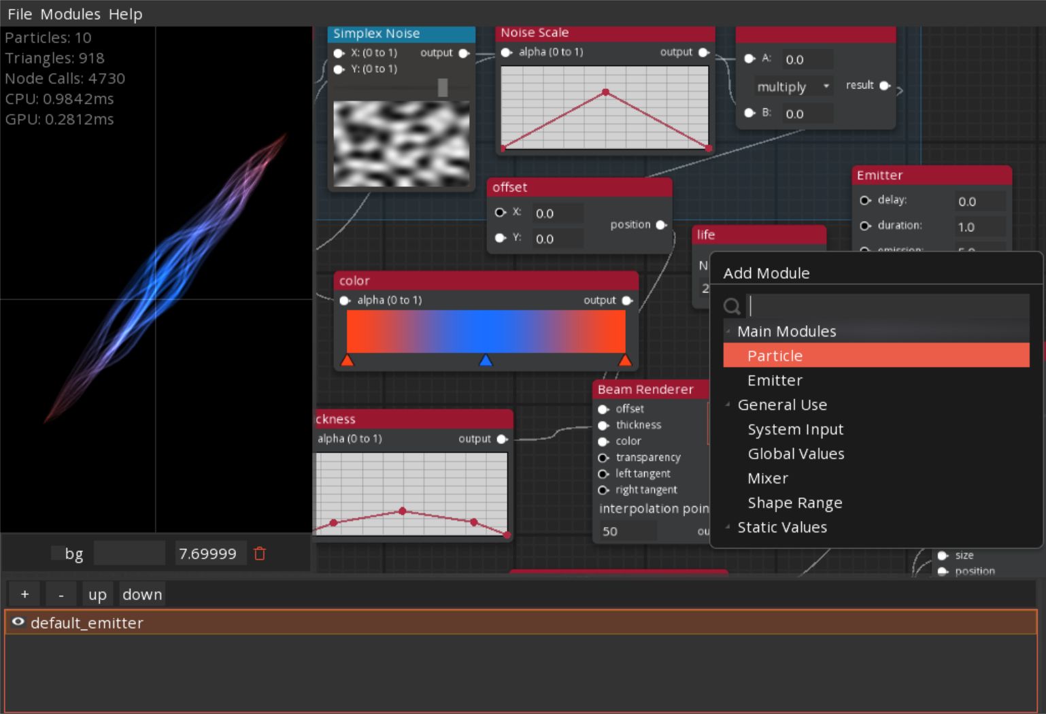Image resolution: width=1046 pixels, height=714 pixels.
Task: Click the alpha input port on the color node
Action: (344, 300)
